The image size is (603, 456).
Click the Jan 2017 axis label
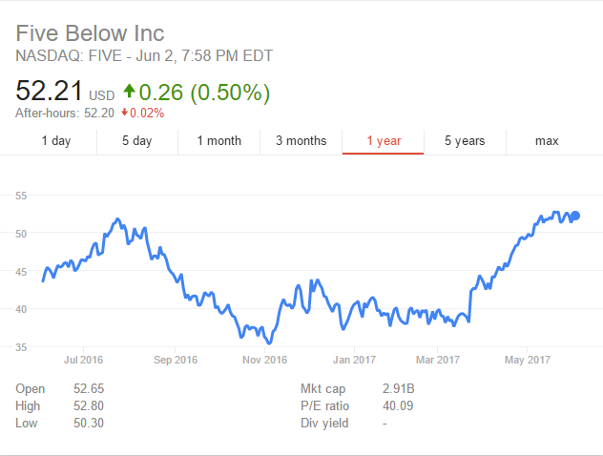click(x=354, y=360)
